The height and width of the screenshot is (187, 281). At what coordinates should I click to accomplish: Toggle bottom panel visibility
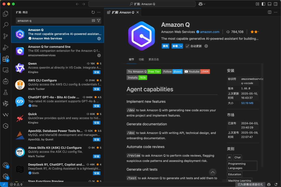tap(269, 4)
